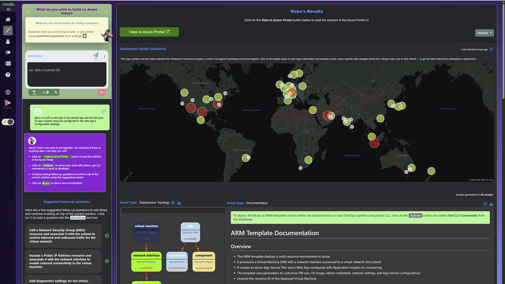Click the Add NSG suggestion card text

point(62,235)
